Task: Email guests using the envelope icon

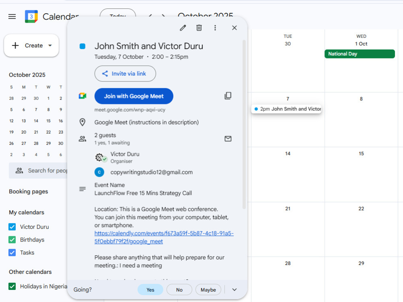Action: 228,139
